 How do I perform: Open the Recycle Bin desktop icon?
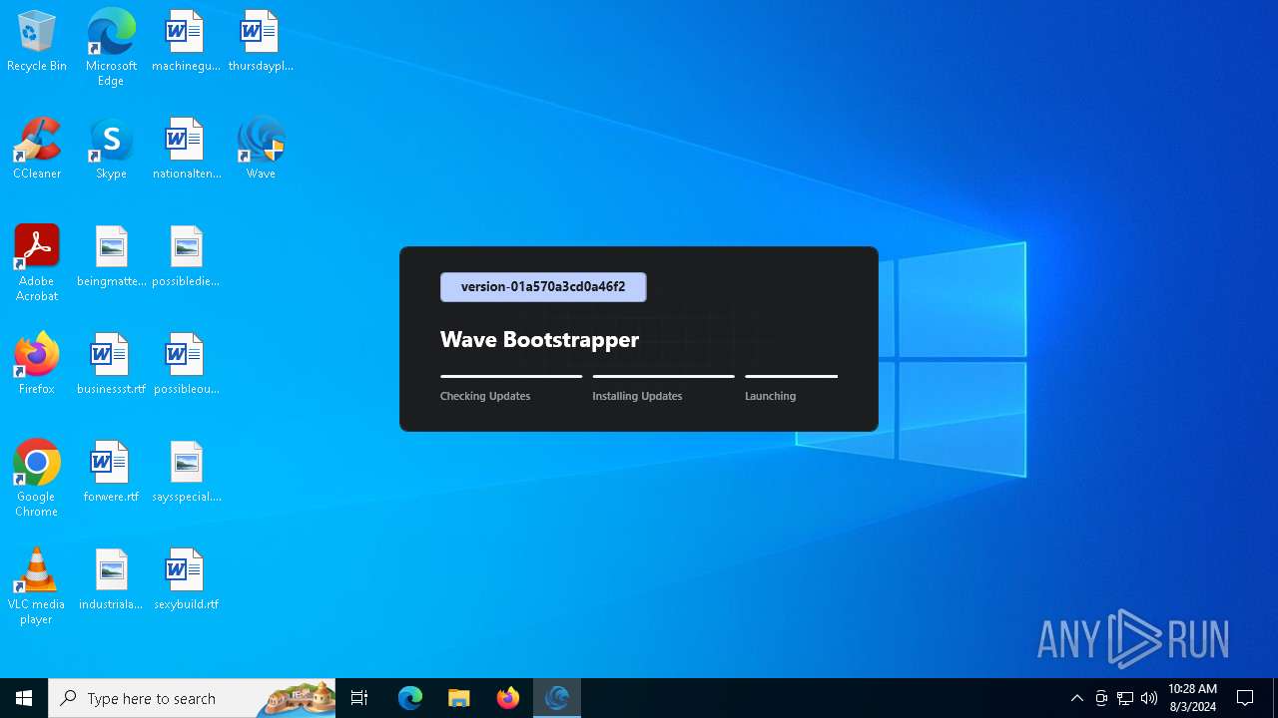coord(37,41)
